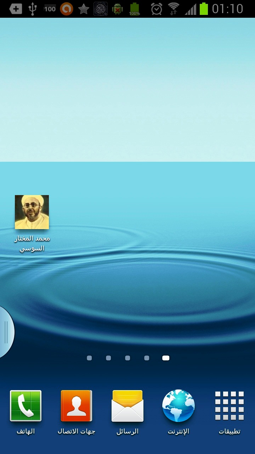Open the Phone (الهاتف) app
Image resolution: width=255 pixels, height=454 pixels.
tap(25, 406)
